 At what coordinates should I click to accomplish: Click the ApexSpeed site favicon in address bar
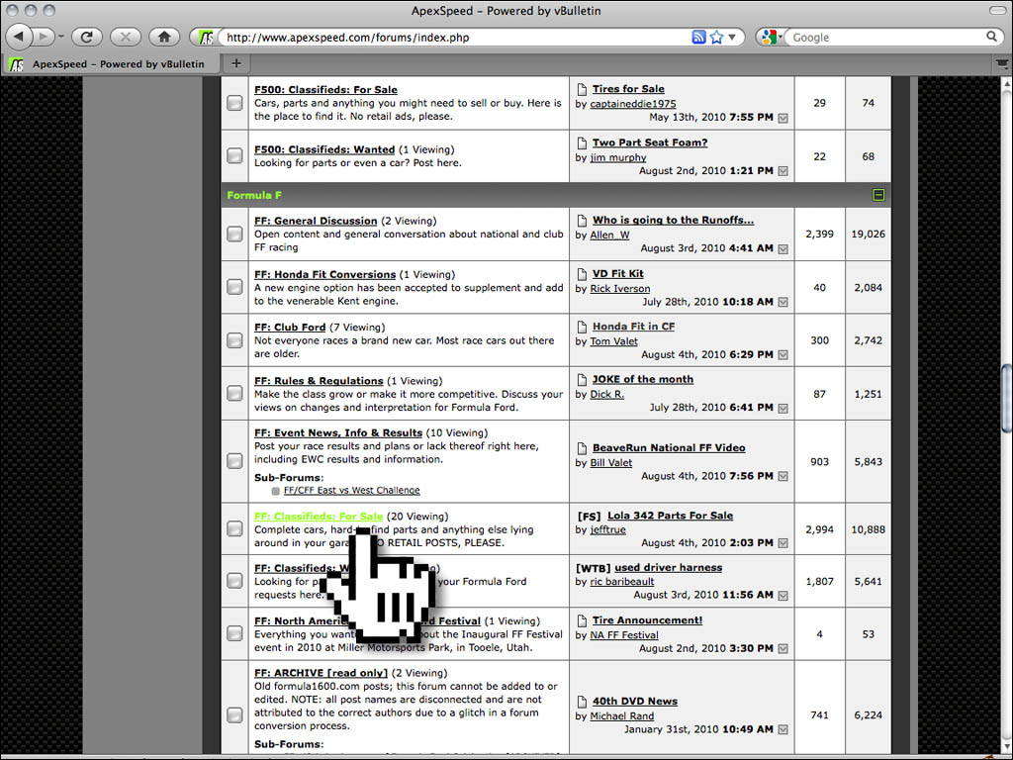[206, 38]
